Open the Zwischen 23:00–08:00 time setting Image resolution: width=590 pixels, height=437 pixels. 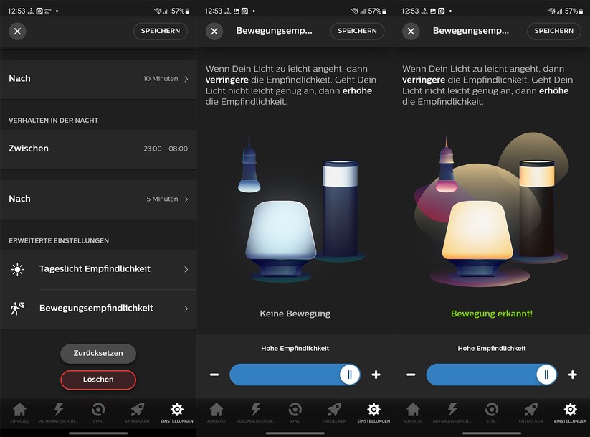tap(98, 149)
